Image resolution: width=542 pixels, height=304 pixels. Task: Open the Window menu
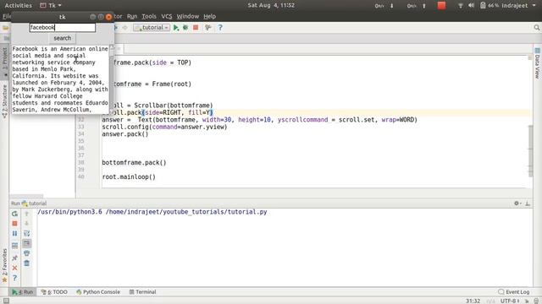188,17
